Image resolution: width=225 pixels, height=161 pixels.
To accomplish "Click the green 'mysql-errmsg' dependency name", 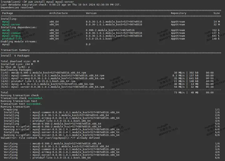I will pyautogui.click(x=11, y=36).
